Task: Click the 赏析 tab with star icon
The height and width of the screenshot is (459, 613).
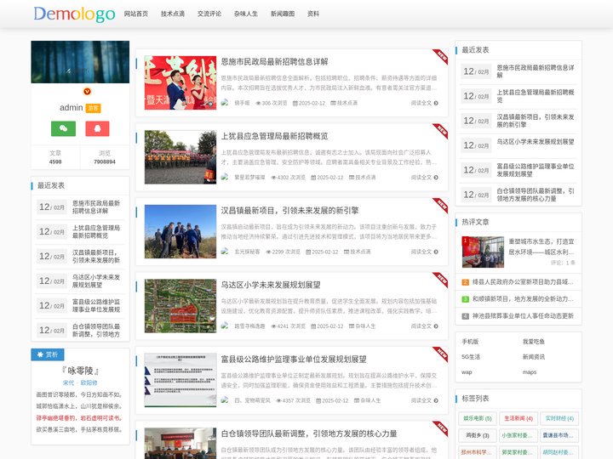Action: click(x=48, y=354)
